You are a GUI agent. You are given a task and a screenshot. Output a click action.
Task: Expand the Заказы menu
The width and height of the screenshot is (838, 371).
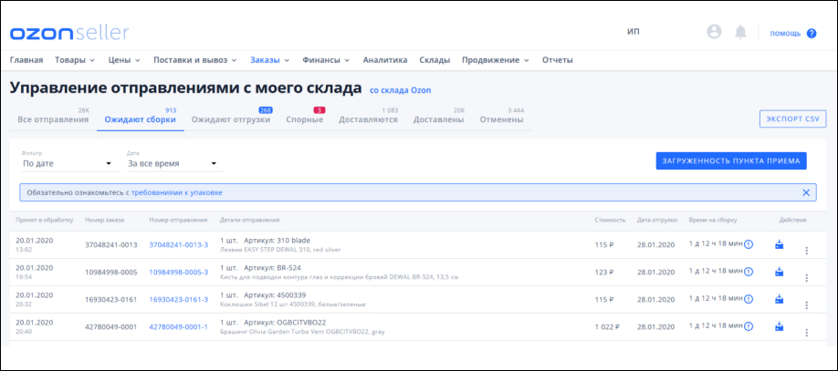[270, 60]
